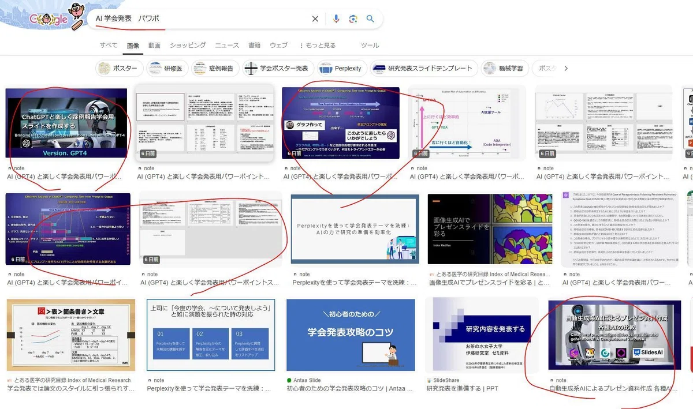
Task: Filter by 研修医 chip
Action: click(167, 68)
